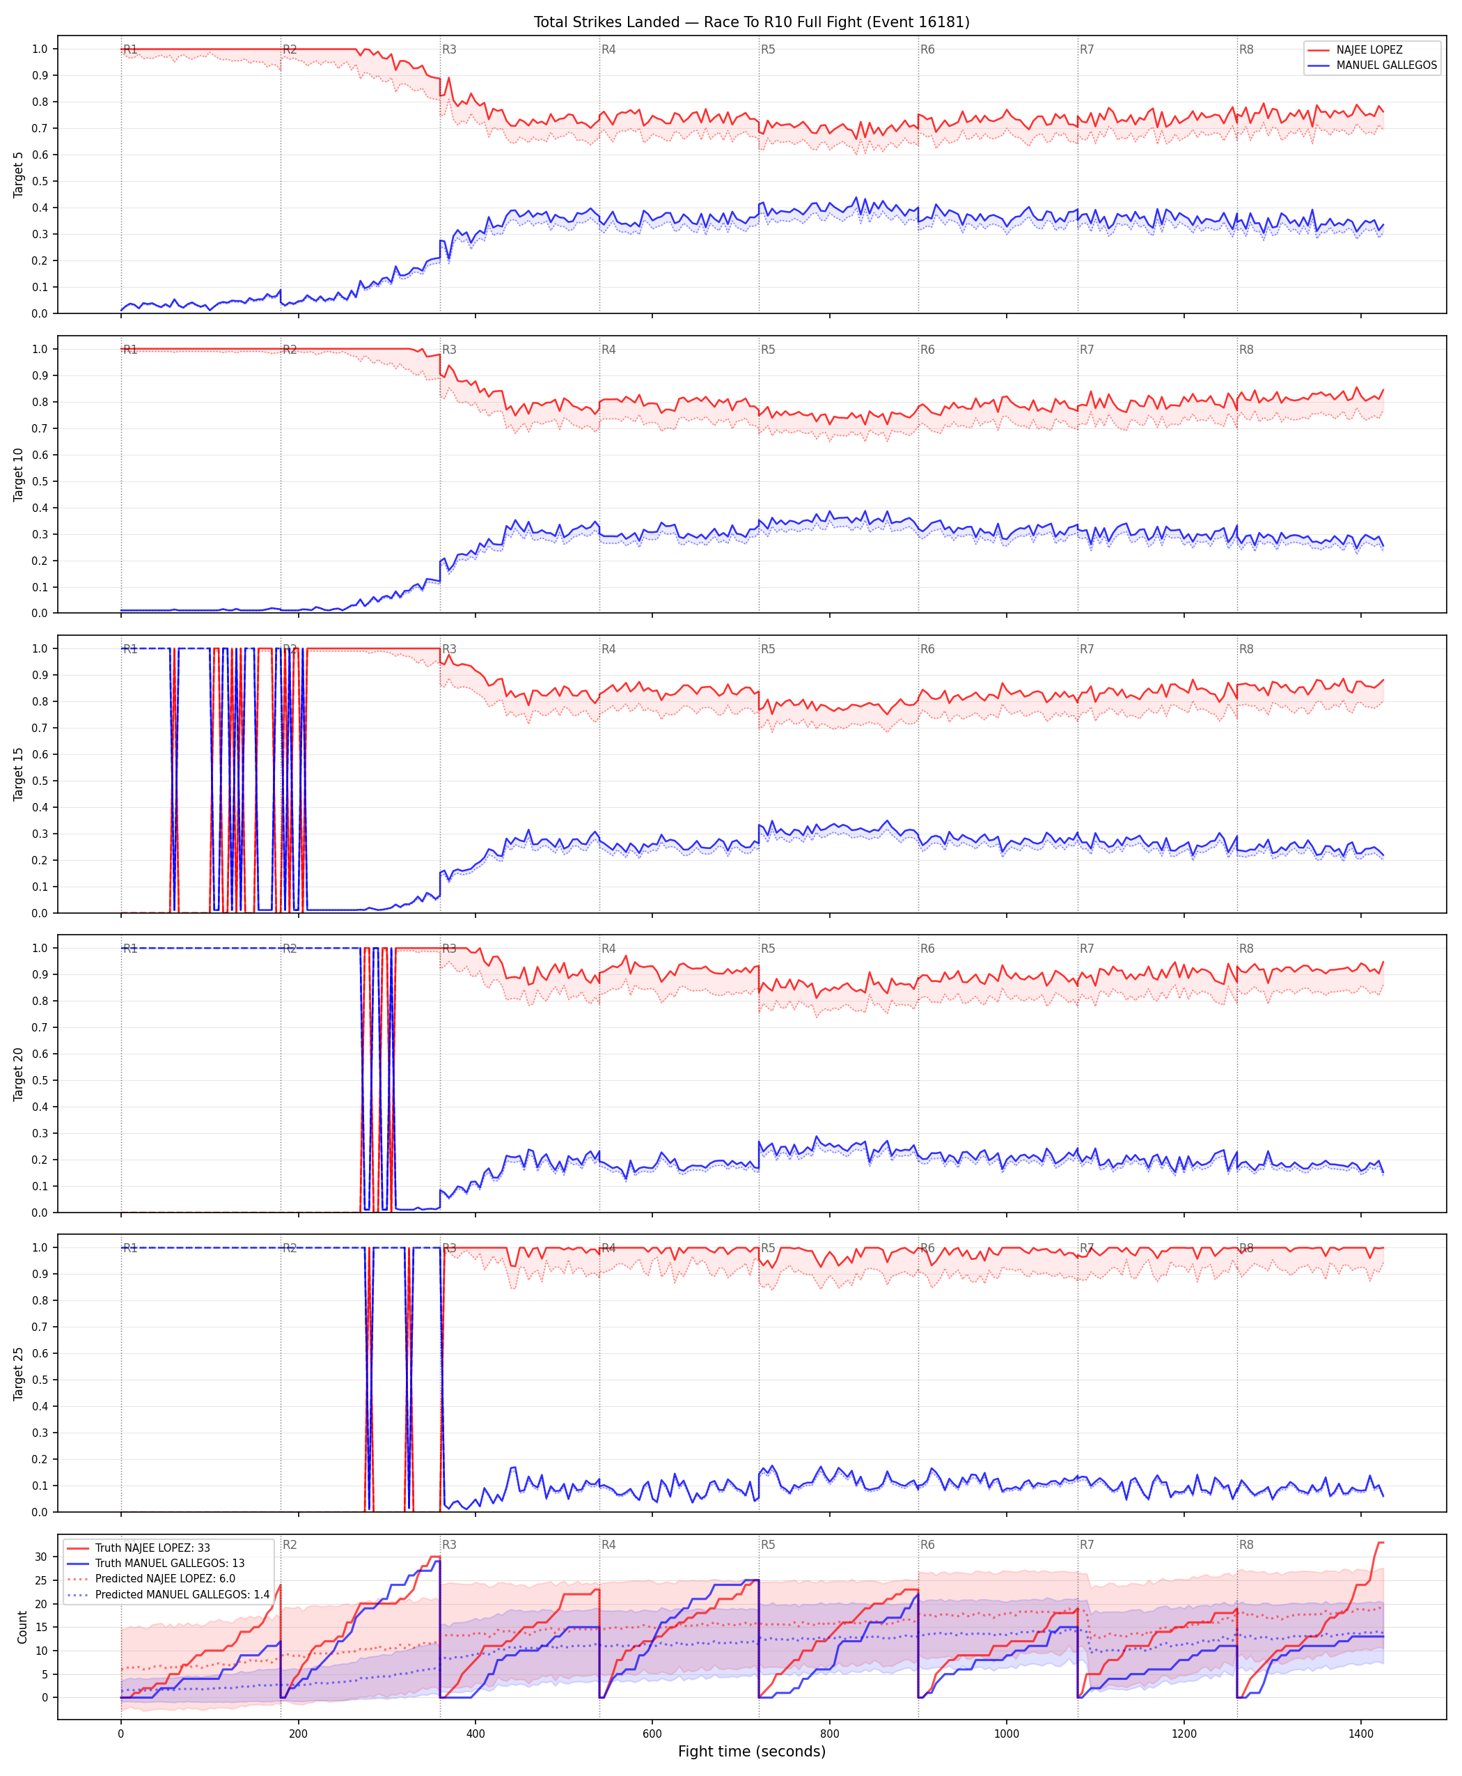Image resolution: width=1462 pixels, height=1776 pixels.
Task: Click the red line sample beside NAJEE LOPEZ legend
Action: (x=1318, y=49)
